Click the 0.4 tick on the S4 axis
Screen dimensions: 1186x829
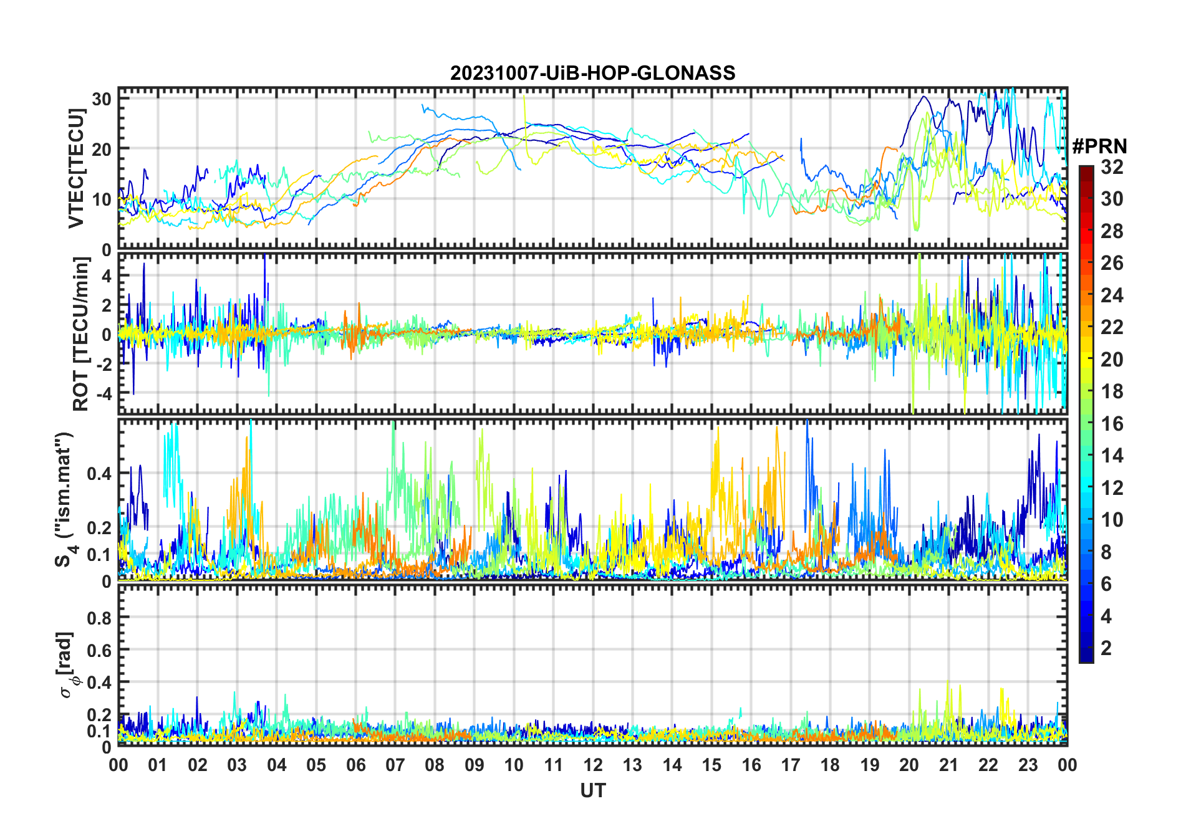coord(99,474)
